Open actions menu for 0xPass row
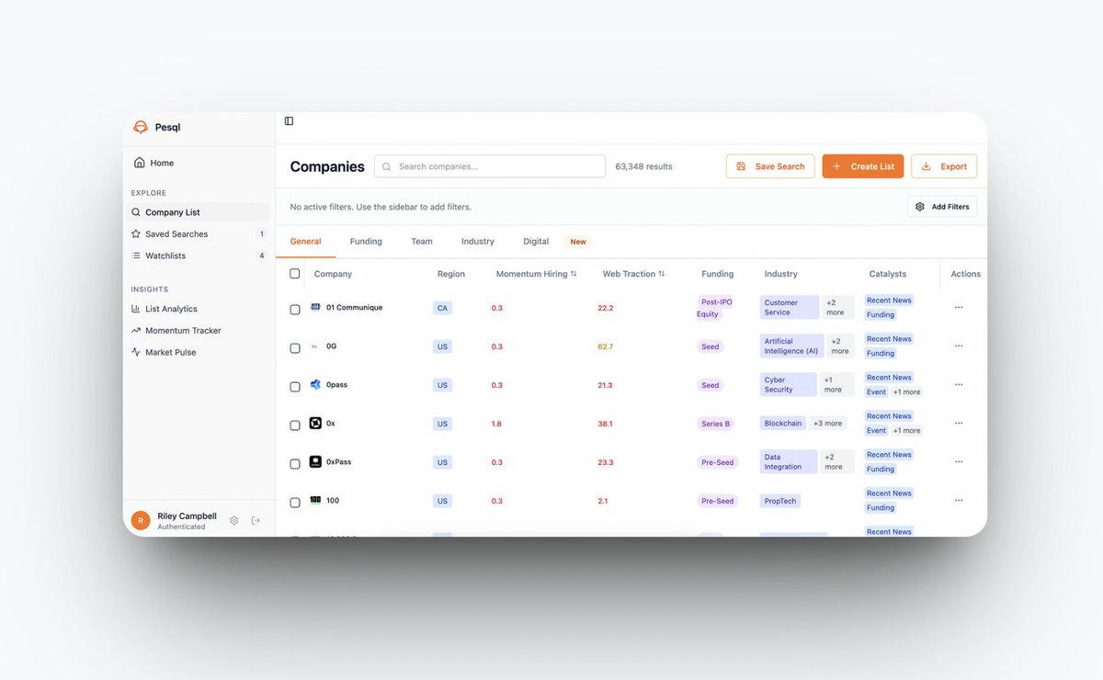The height and width of the screenshot is (680, 1103). click(959, 462)
